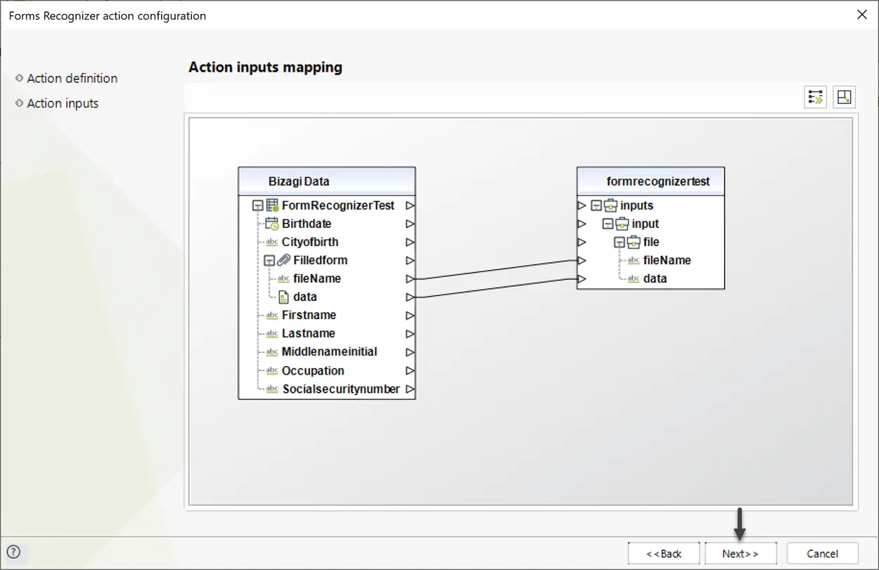Click the Back button
Image resolution: width=879 pixels, height=570 pixels.
click(x=664, y=553)
